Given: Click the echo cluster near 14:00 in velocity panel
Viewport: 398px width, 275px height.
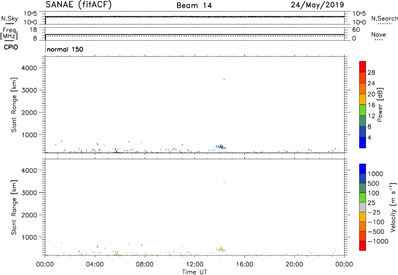Looking at the screenshot, I should coord(220,249).
